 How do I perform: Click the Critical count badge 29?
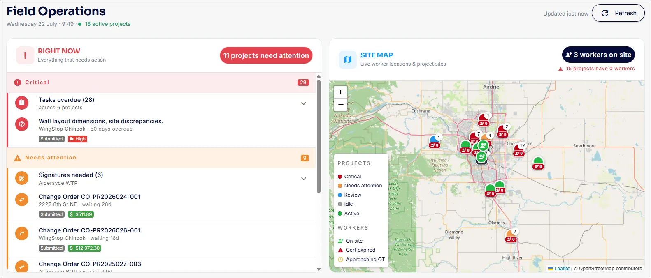coord(303,83)
